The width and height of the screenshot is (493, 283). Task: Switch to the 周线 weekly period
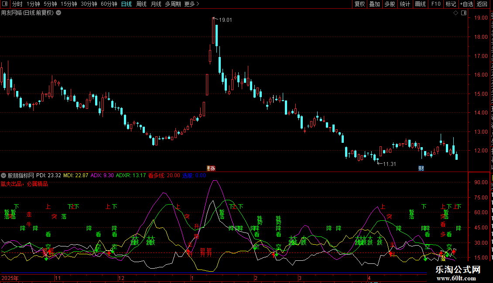[141, 4]
